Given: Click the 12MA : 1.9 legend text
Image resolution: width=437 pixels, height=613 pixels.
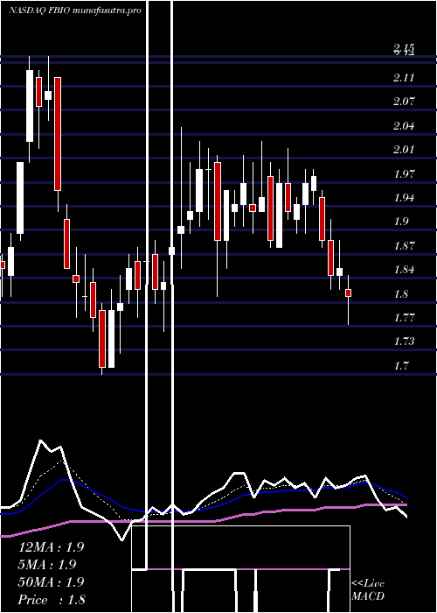Looking at the screenshot, I should tap(51, 547).
